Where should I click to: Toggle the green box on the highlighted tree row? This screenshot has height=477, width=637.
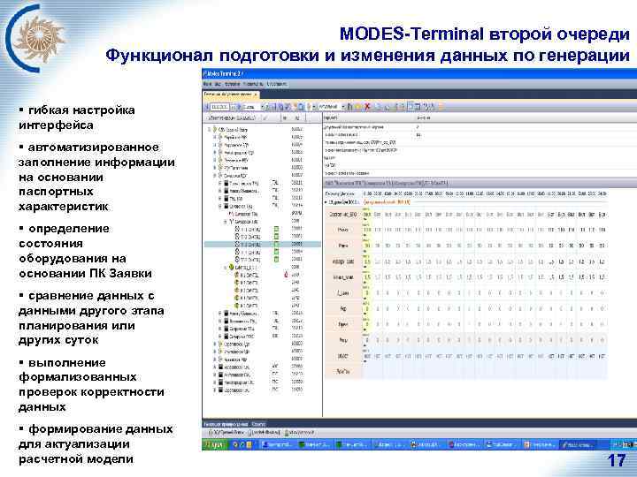276,244
